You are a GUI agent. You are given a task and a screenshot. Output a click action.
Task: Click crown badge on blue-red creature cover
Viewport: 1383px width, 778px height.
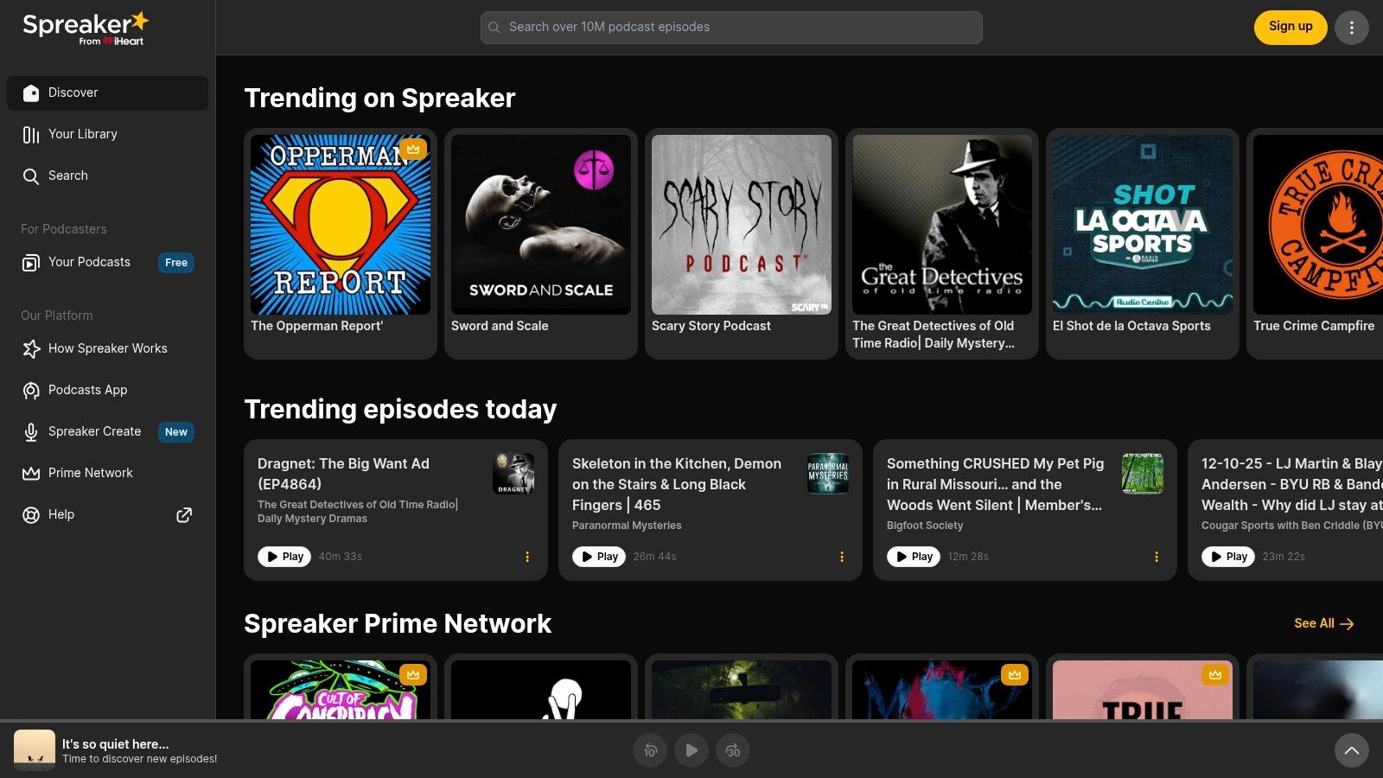click(x=1015, y=674)
